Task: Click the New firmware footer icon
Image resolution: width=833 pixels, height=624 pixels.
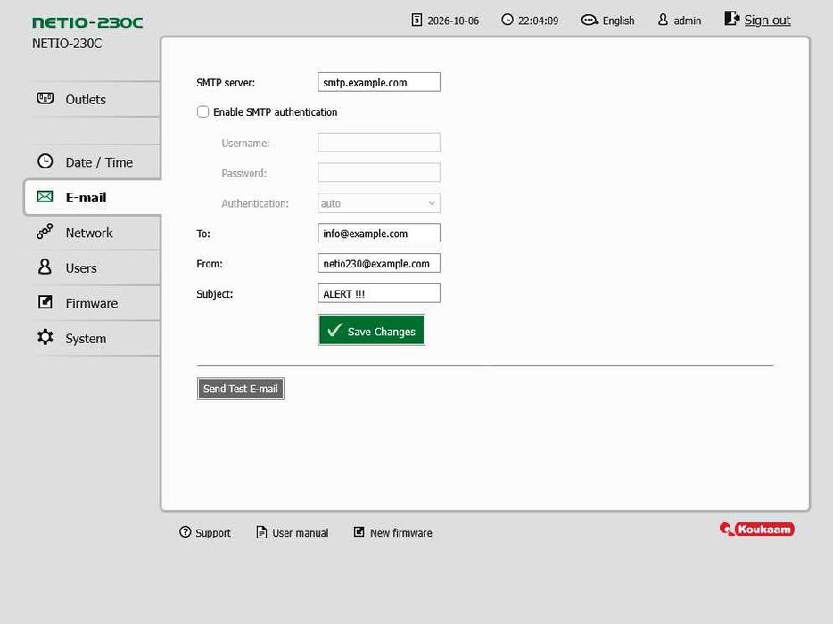Action: [x=359, y=532]
